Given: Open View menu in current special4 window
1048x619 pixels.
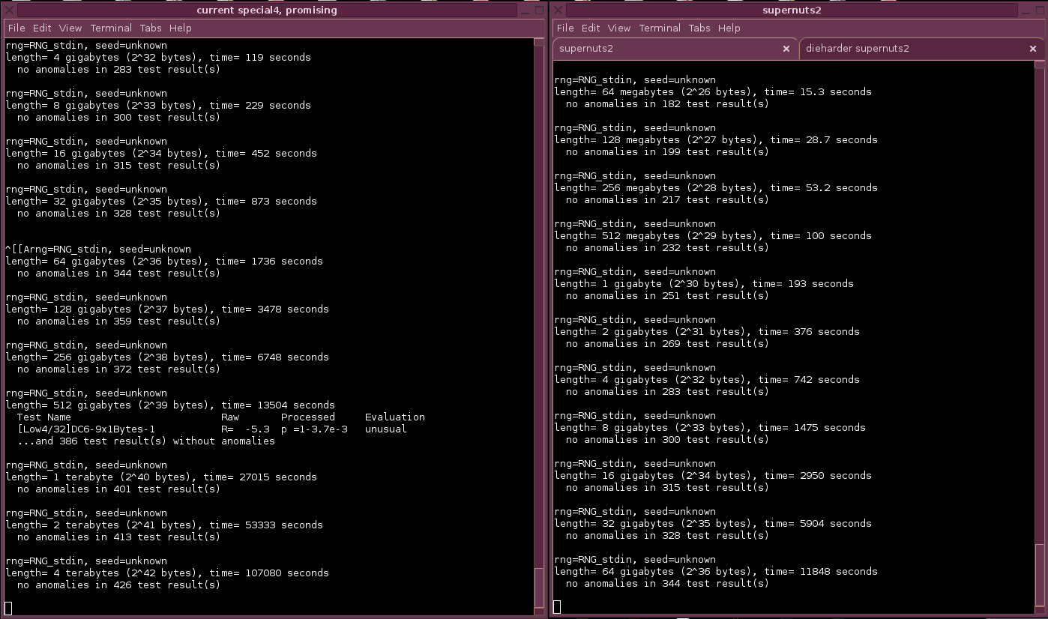Looking at the screenshot, I should click(70, 28).
